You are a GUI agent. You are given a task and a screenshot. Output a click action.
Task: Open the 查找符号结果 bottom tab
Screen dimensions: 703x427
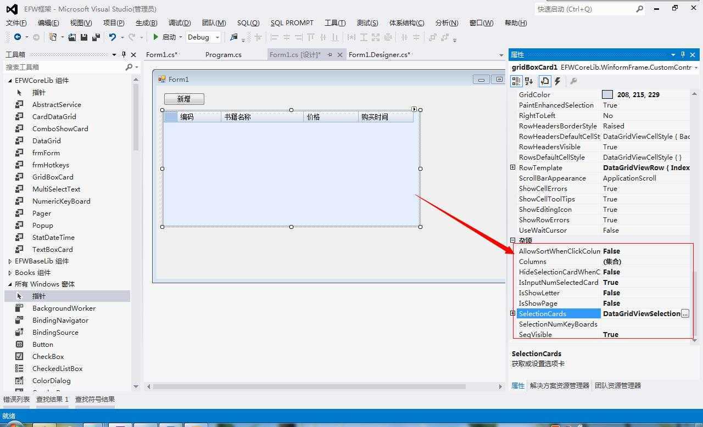click(x=95, y=399)
